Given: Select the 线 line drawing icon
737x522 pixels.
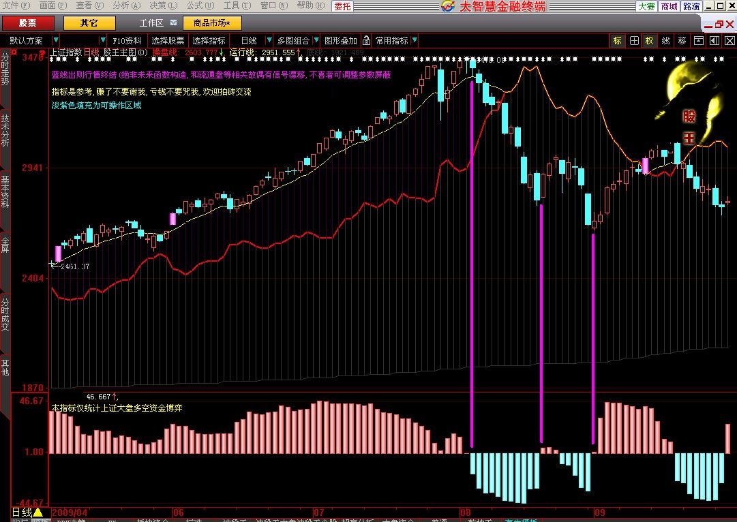Looking at the screenshot, I should [x=665, y=41].
